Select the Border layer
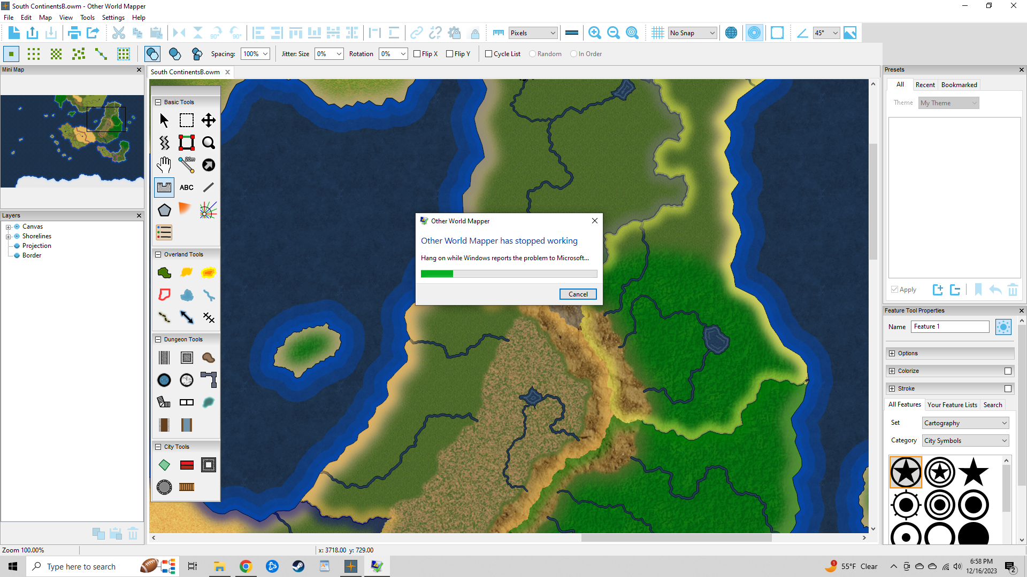 32,255
